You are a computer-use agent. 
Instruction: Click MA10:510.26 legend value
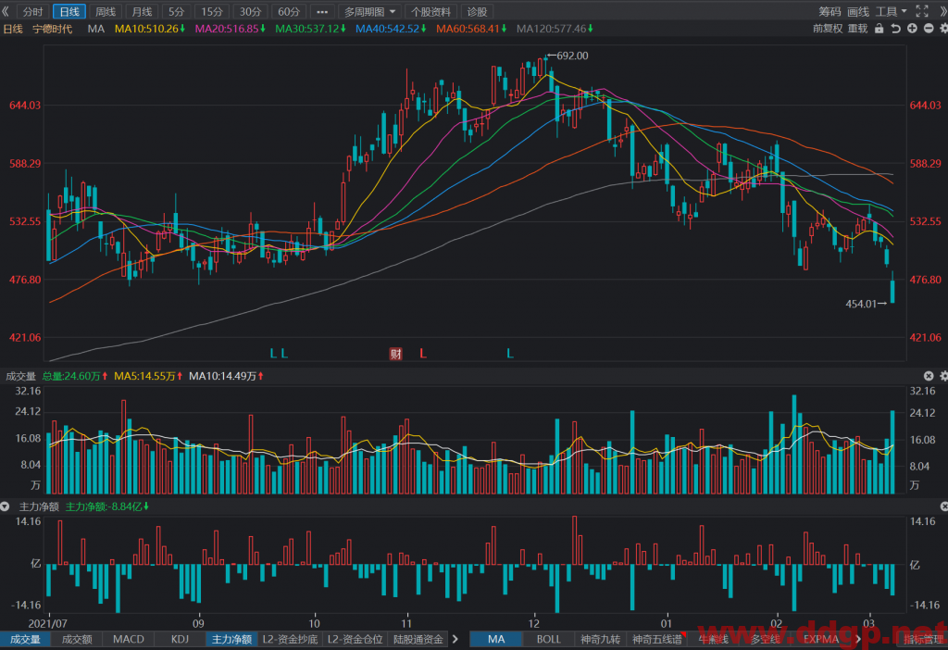coord(150,29)
